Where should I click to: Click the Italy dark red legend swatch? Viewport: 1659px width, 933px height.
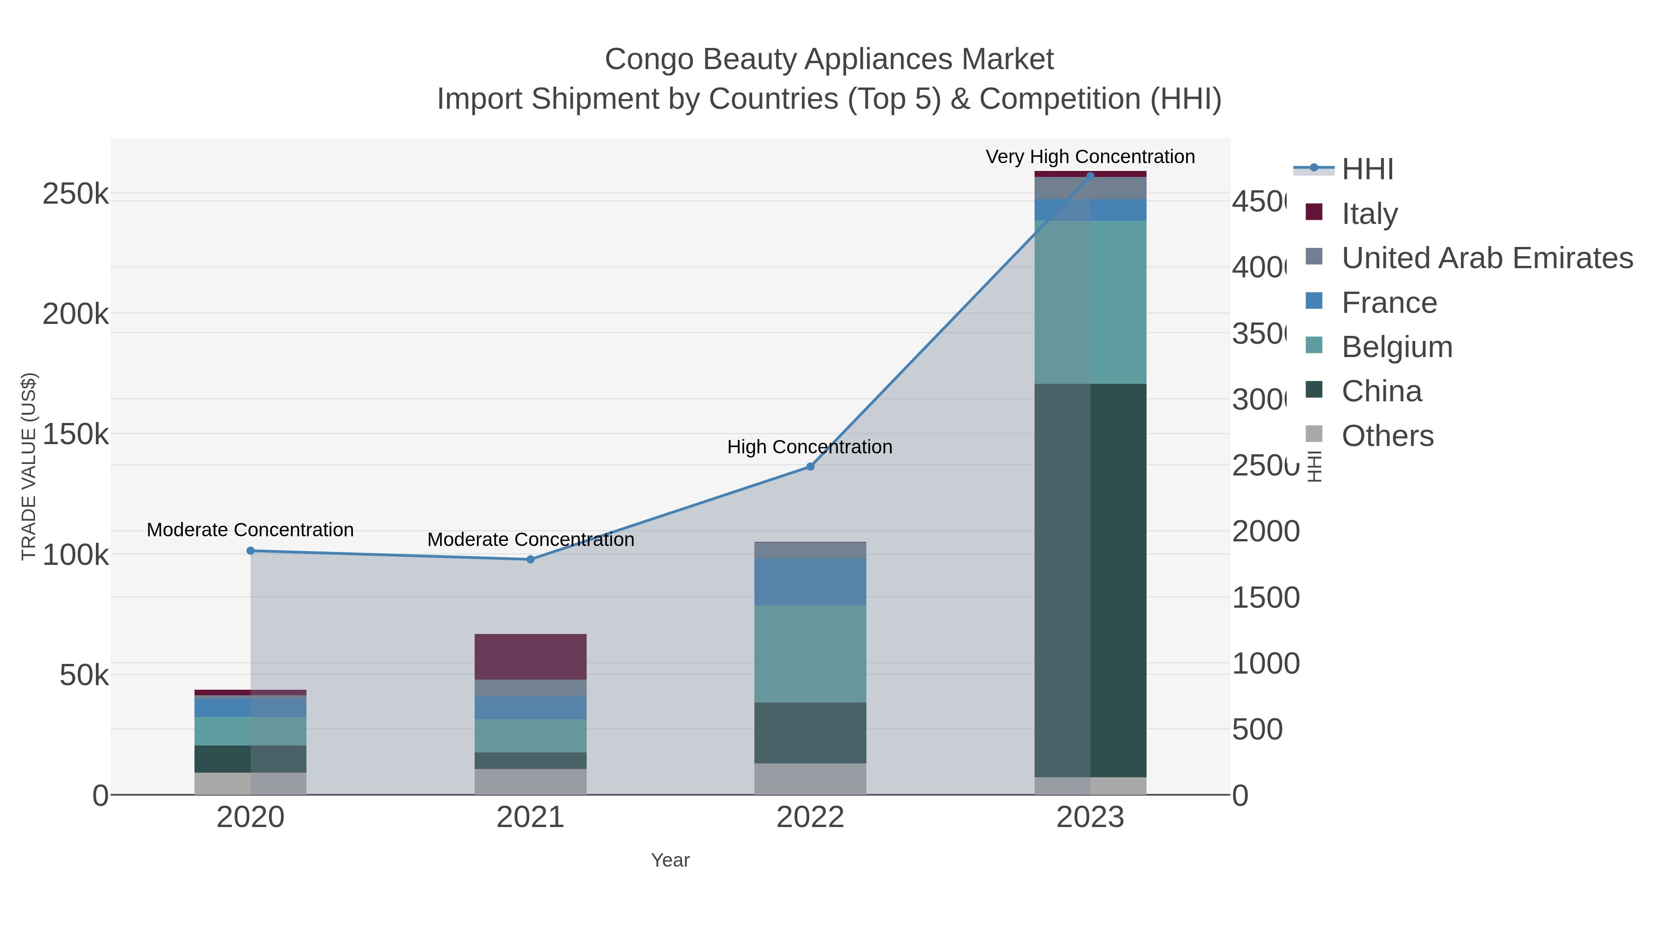tap(1314, 212)
